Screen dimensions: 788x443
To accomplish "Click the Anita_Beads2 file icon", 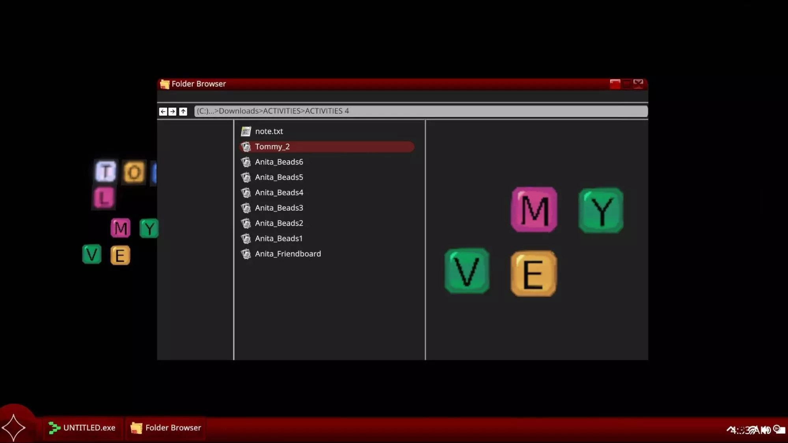I will pyautogui.click(x=246, y=223).
